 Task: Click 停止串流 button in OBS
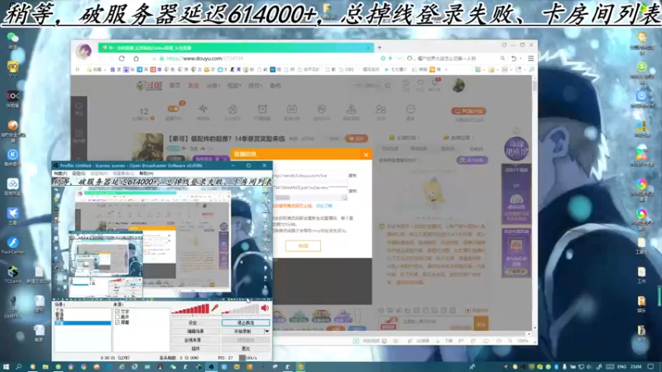246,323
